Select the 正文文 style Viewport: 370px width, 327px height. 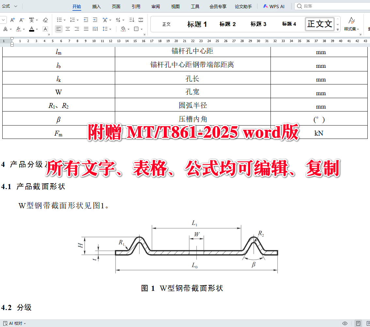320,24
